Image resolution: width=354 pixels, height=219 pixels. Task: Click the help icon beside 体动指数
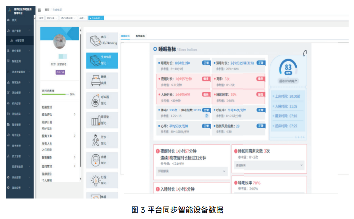[207, 117]
